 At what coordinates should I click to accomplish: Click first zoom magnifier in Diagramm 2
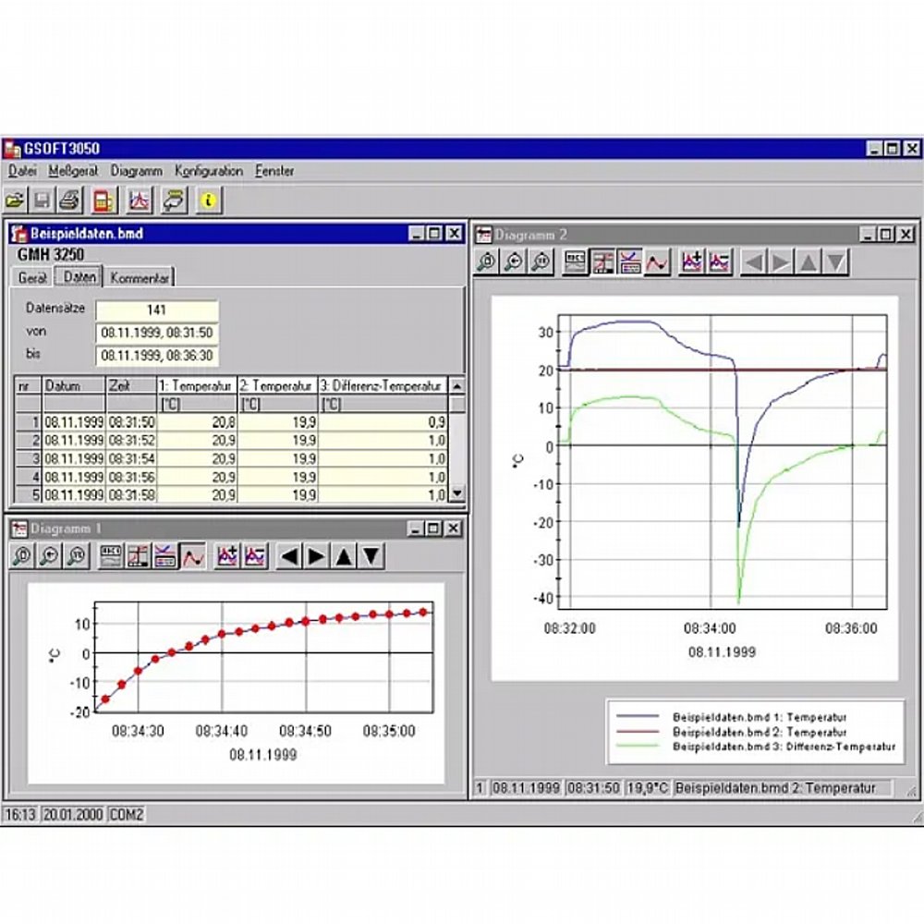(x=486, y=262)
